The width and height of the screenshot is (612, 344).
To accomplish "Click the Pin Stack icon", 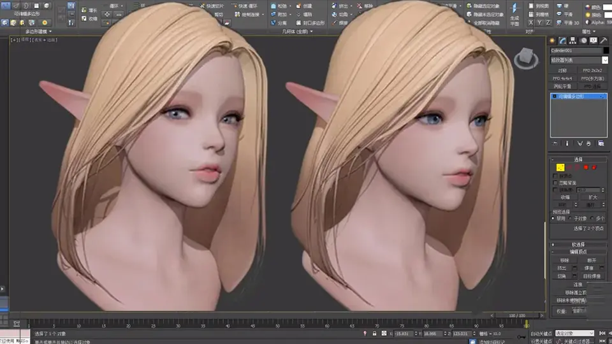I will [x=555, y=143].
